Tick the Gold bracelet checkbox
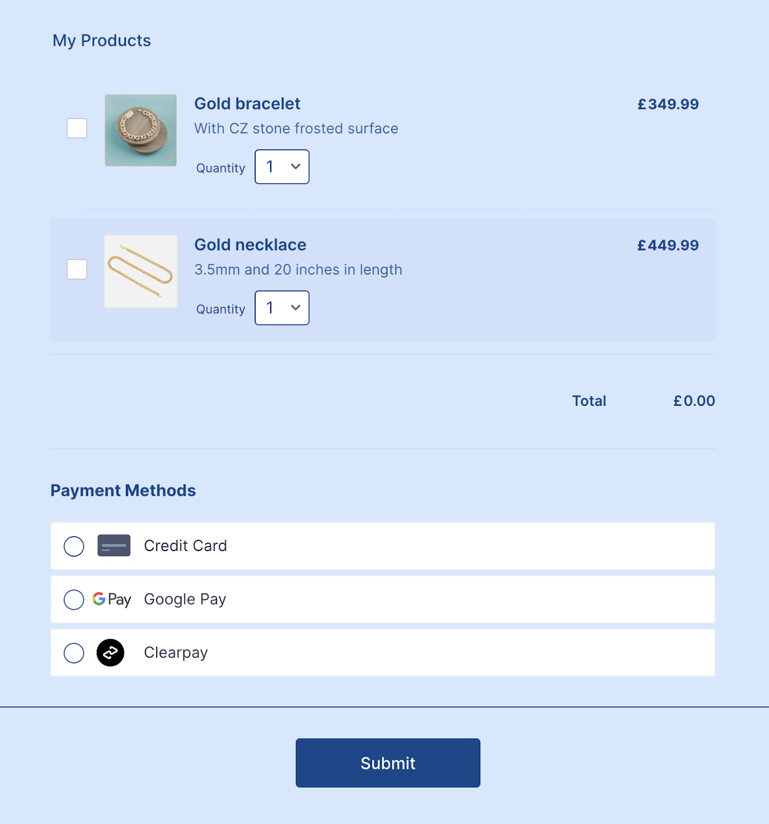 pyautogui.click(x=77, y=128)
